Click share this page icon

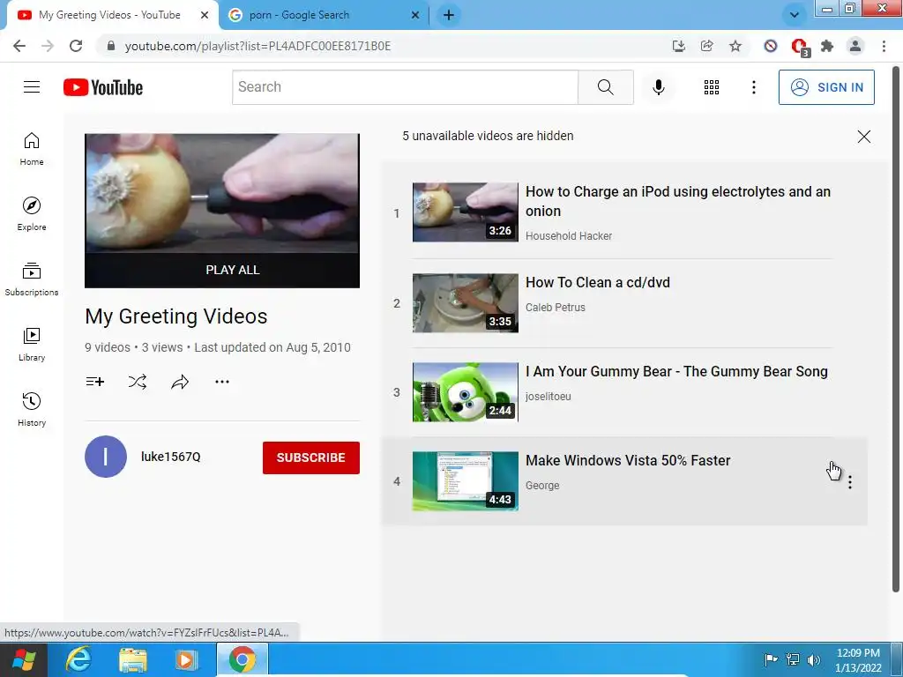point(706,46)
